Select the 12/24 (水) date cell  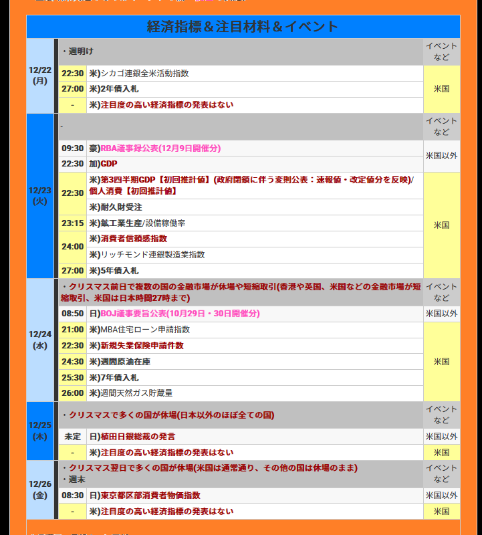point(40,340)
